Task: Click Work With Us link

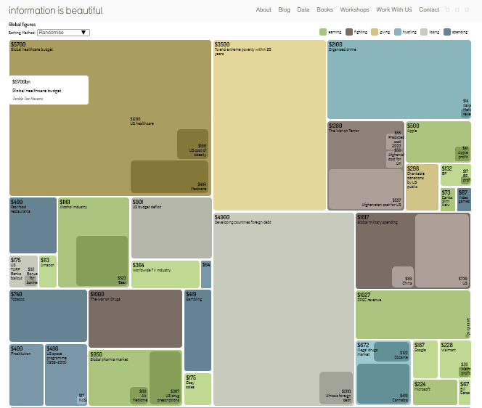Action: point(393,10)
